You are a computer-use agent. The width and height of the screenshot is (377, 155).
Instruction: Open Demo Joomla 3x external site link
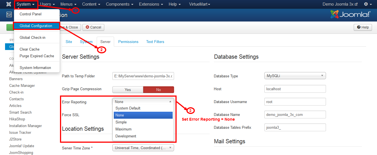click(x=340, y=4)
